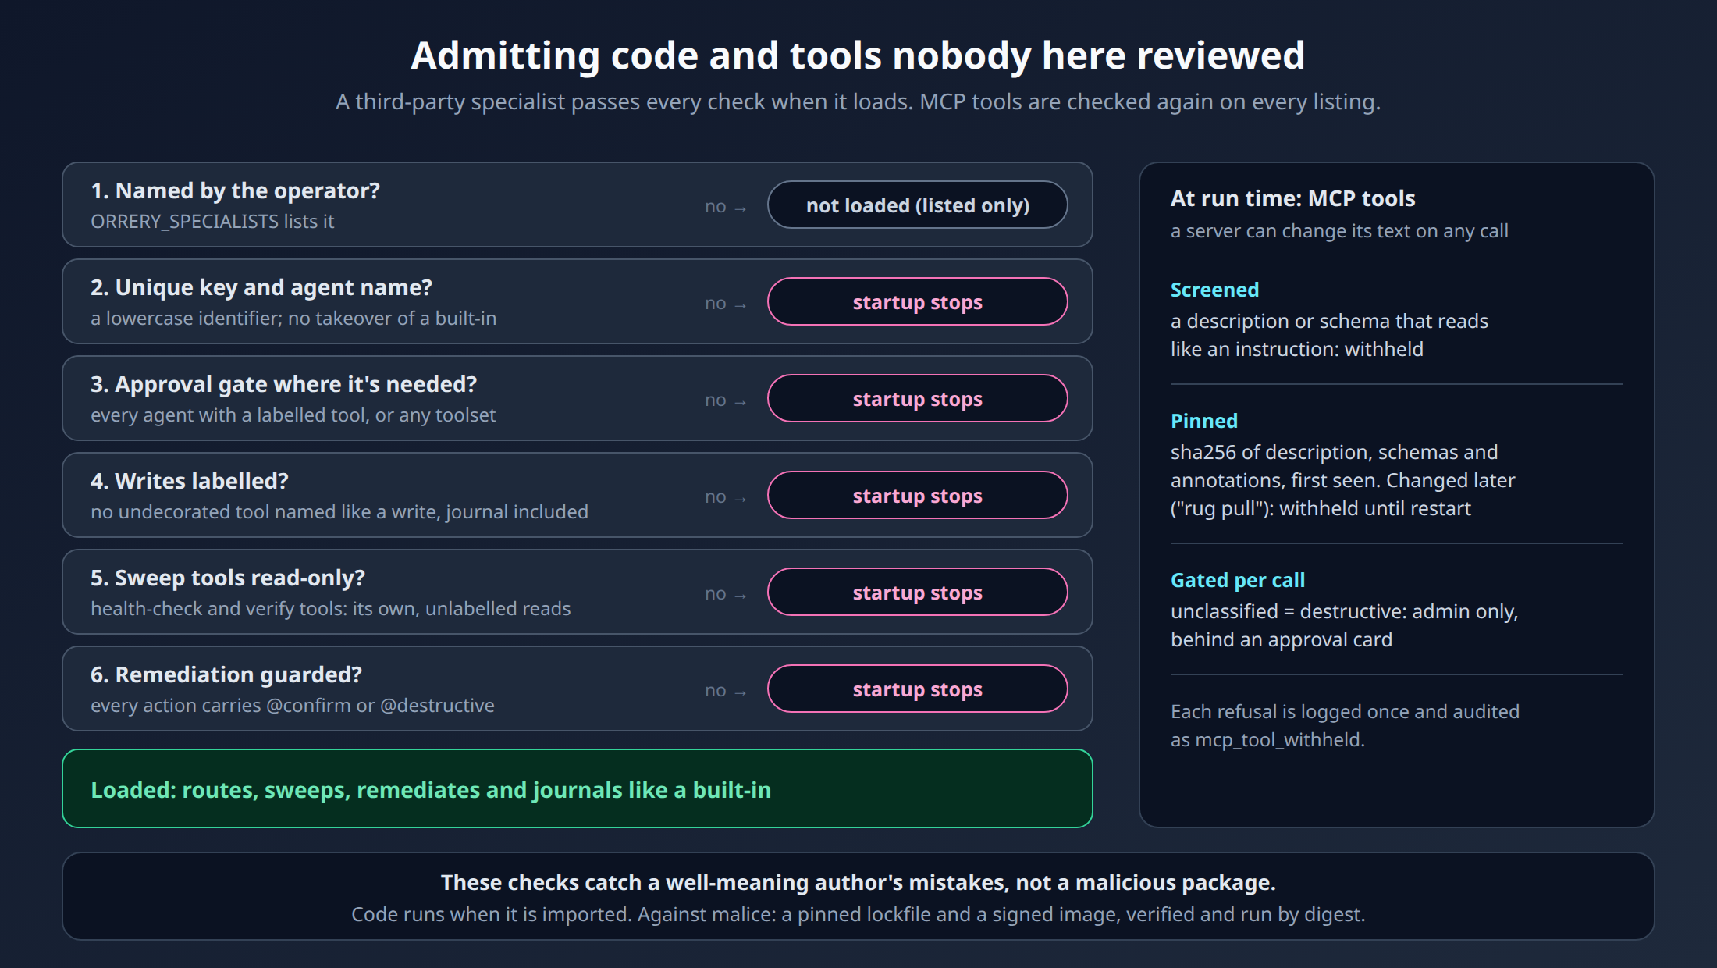Click 'every action carries @confirm or @destructive'
This screenshot has height=968, width=1717.
tap(293, 706)
